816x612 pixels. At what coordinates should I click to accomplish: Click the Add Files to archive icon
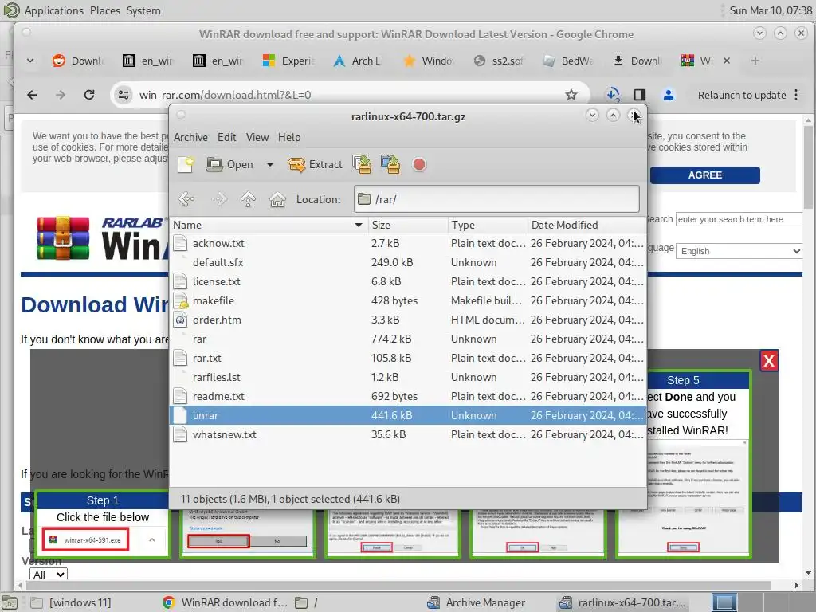[362, 164]
